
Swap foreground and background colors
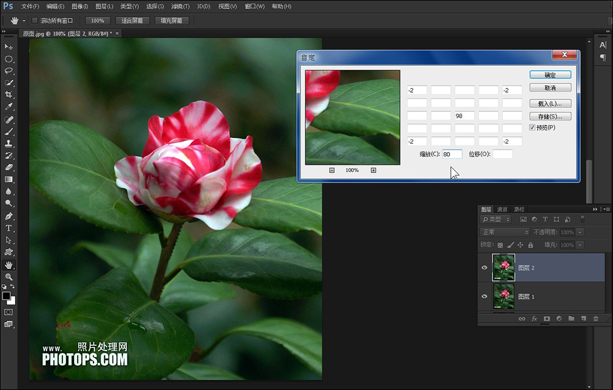[13, 287]
